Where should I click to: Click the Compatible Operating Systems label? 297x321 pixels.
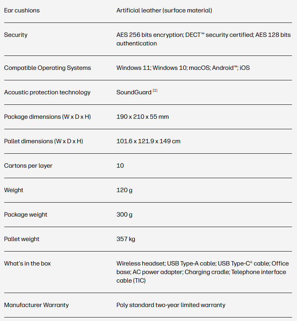point(47,68)
